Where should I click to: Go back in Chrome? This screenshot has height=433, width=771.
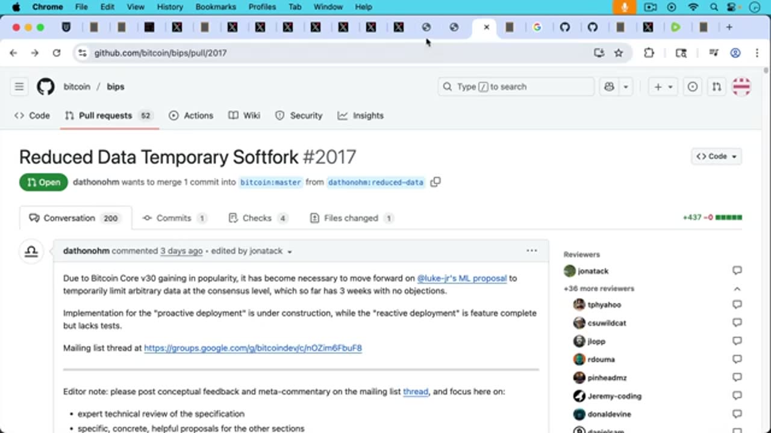coord(13,53)
